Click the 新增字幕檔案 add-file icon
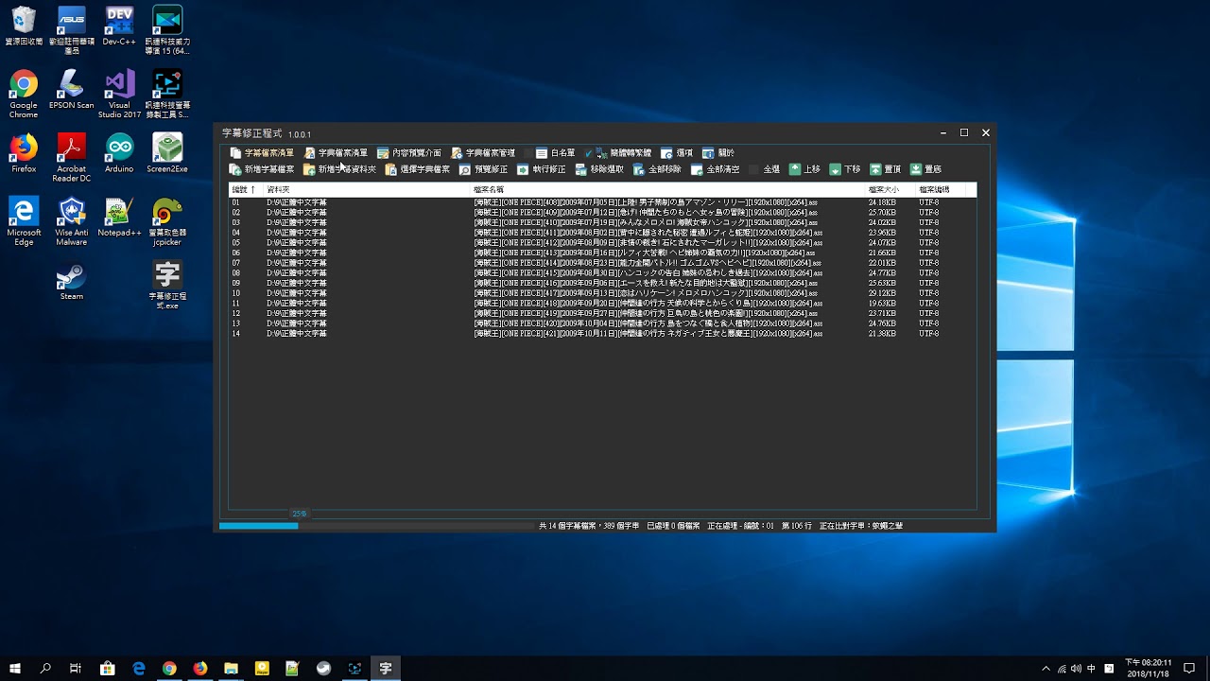Screen dimensions: 1210x681 pos(235,169)
